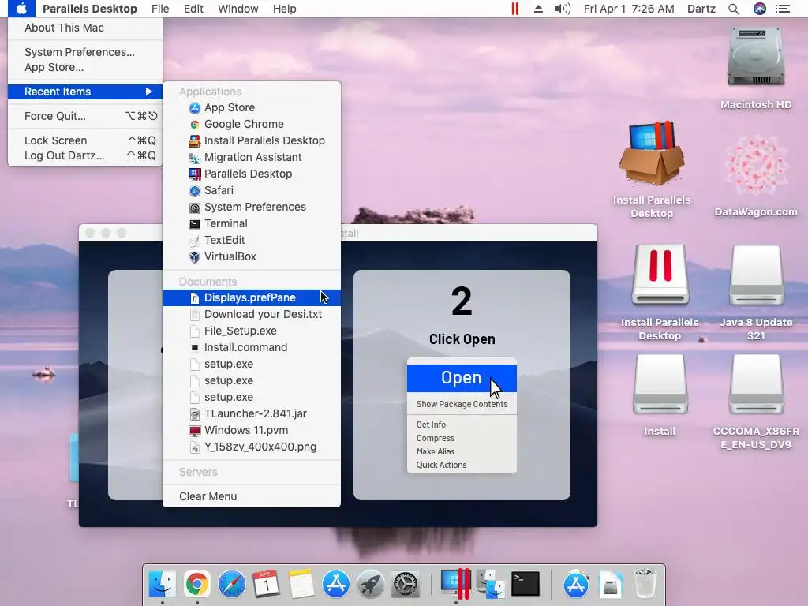Select Macintosh HD desktop icon
This screenshot has height=606, width=808.
pos(755,57)
